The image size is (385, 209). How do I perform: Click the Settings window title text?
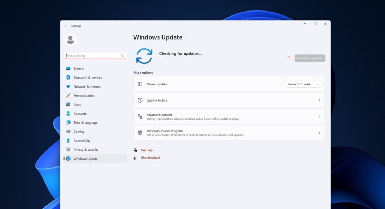pos(76,26)
